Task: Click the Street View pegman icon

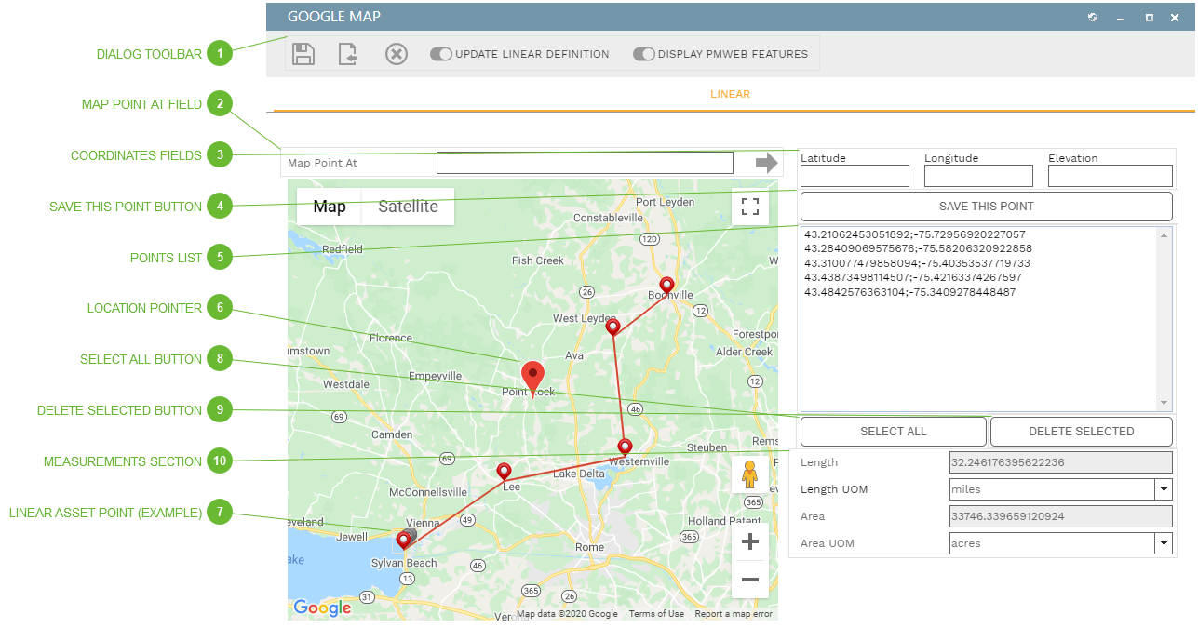Action: coord(749,474)
